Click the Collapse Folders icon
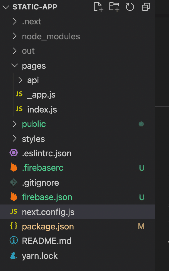 tap(146, 7)
